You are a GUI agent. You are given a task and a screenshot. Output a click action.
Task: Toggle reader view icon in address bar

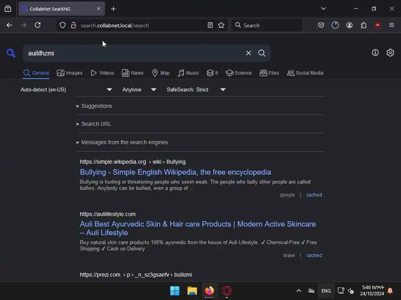click(x=210, y=25)
